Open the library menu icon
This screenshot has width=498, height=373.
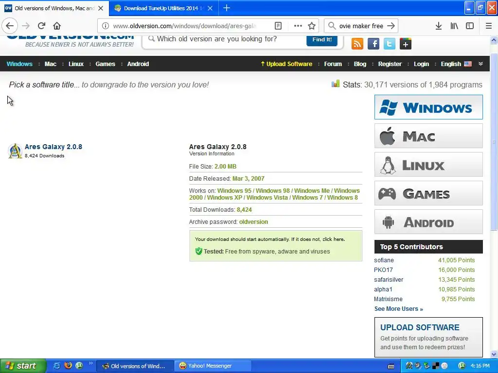(454, 26)
